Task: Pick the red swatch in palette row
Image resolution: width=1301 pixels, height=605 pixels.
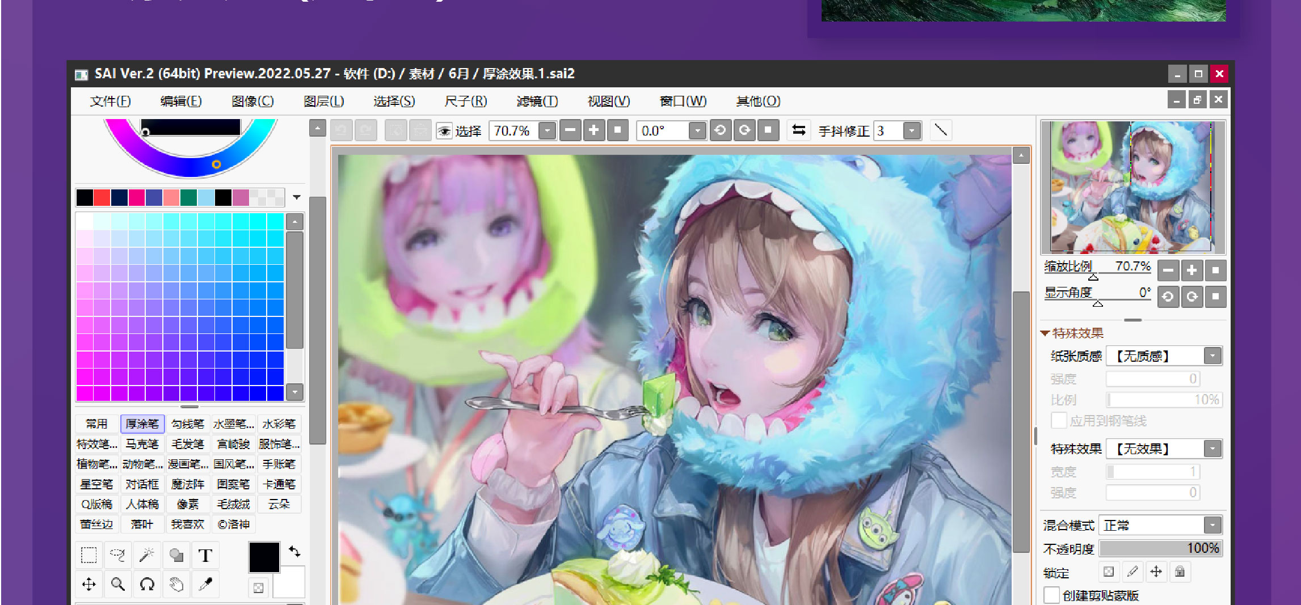Action: [x=102, y=197]
